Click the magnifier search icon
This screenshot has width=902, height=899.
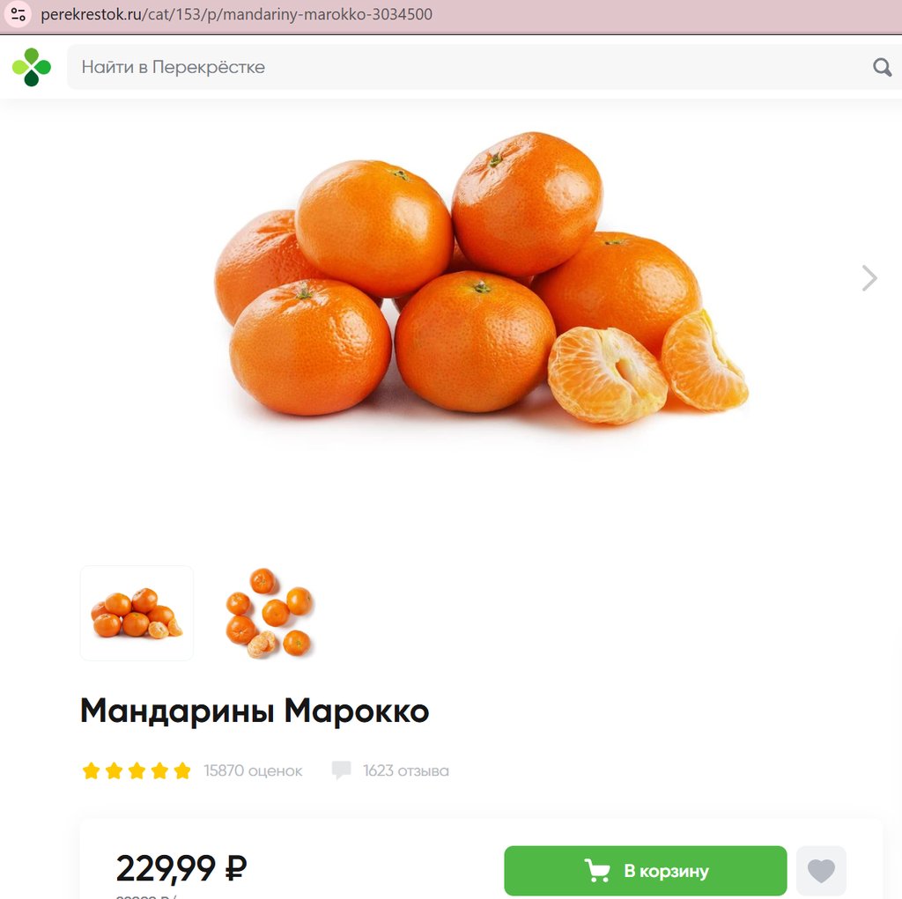pos(882,67)
